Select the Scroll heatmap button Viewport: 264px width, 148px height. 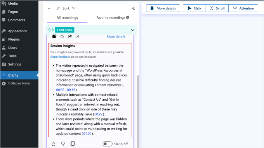tap(217, 8)
